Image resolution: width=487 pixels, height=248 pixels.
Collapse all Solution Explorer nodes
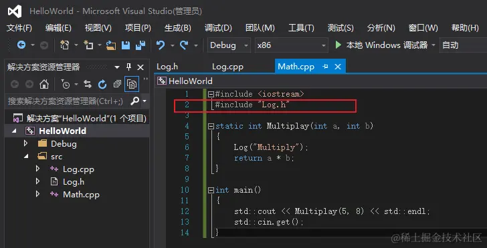tap(117, 84)
